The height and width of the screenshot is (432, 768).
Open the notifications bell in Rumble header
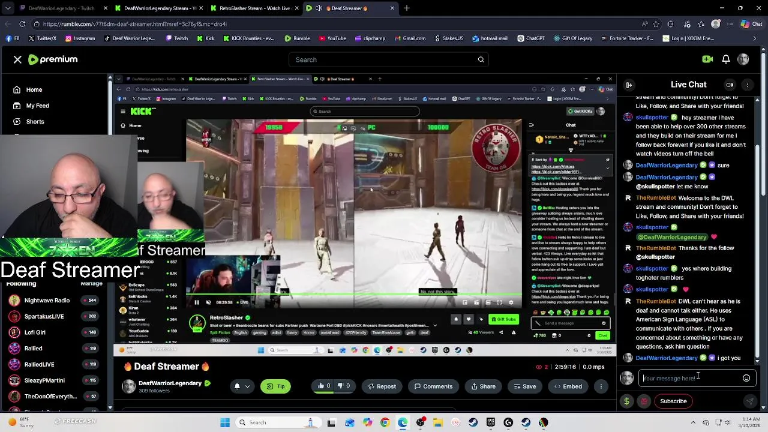726,59
